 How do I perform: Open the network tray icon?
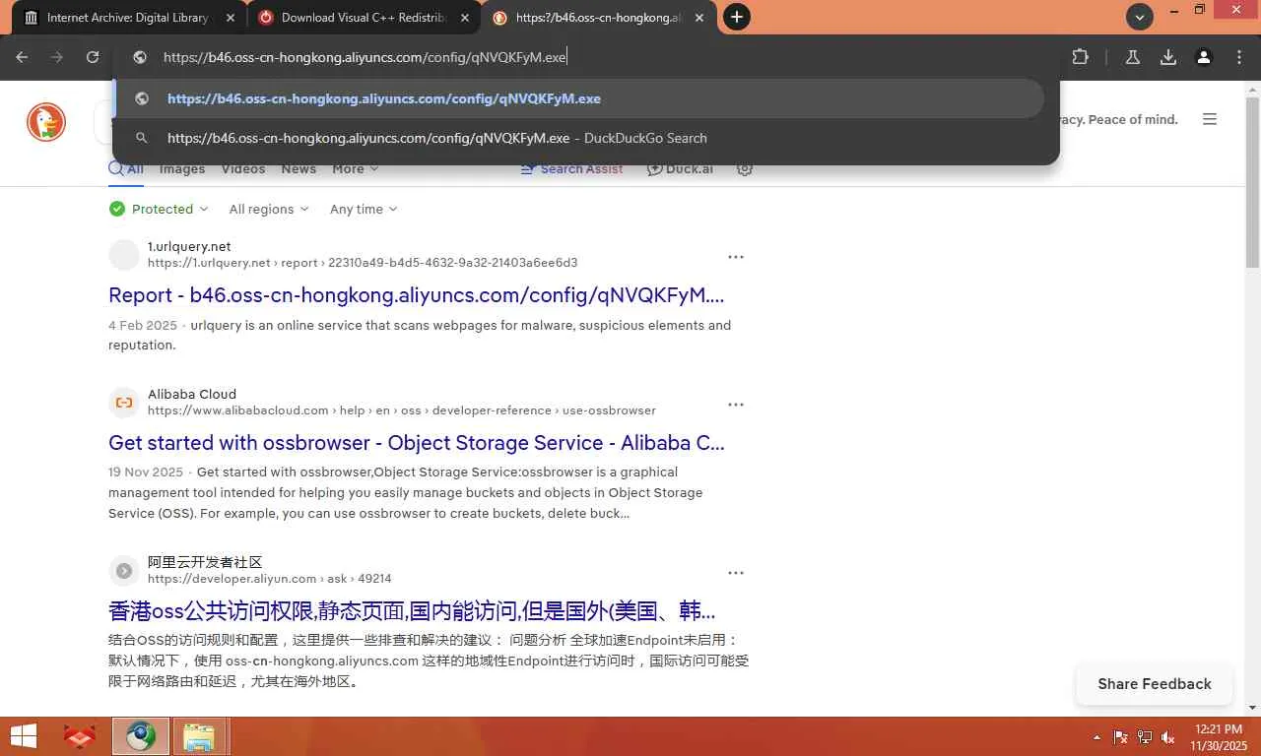point(1145,737)
